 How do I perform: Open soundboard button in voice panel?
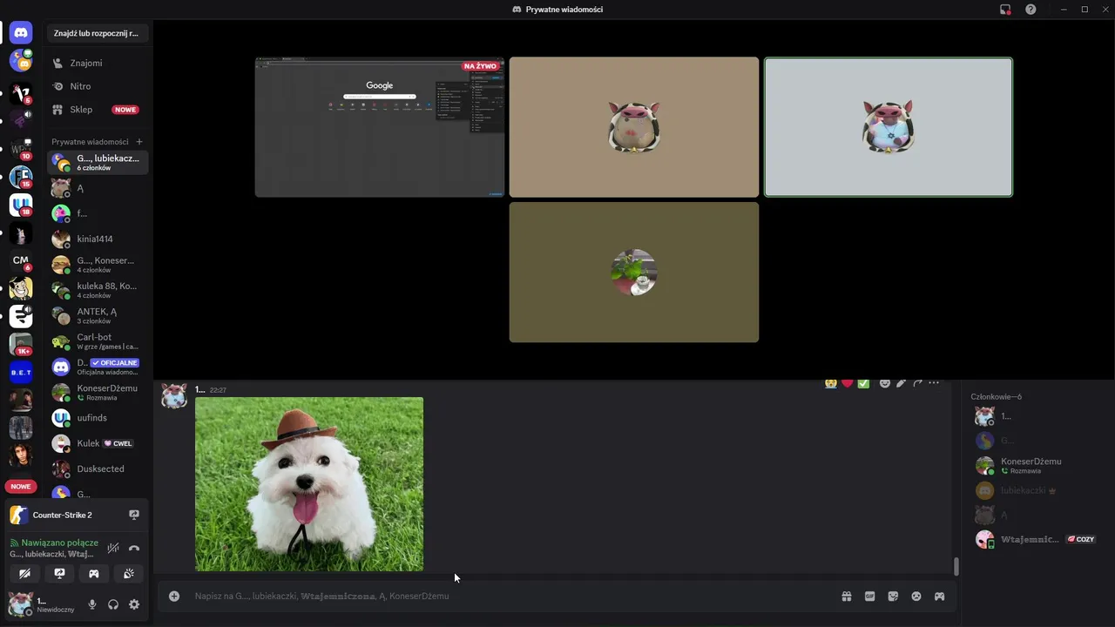pyautogui.click(x=129, y=573)
